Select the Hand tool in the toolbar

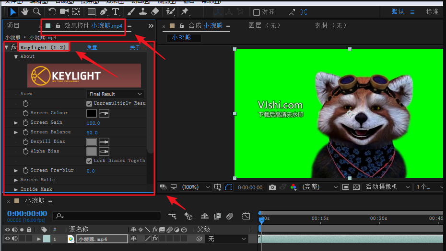click(x=24, y=11)
